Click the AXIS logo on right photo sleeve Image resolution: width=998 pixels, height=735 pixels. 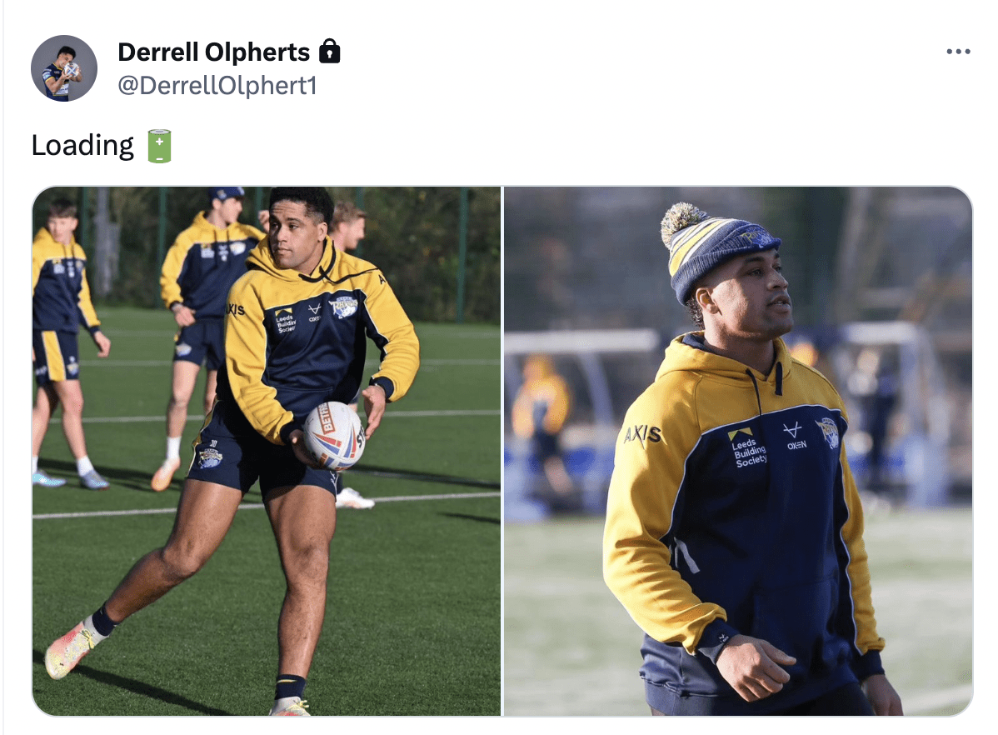643,434
